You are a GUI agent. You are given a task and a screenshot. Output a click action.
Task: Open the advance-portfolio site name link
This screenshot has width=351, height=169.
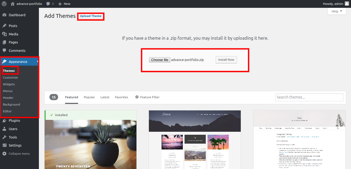29,4
